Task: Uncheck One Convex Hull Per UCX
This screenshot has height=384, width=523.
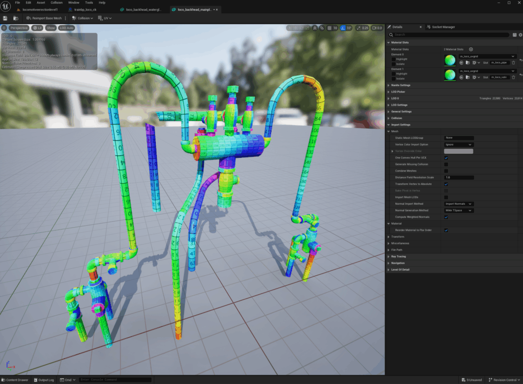Action: point(446,158)
